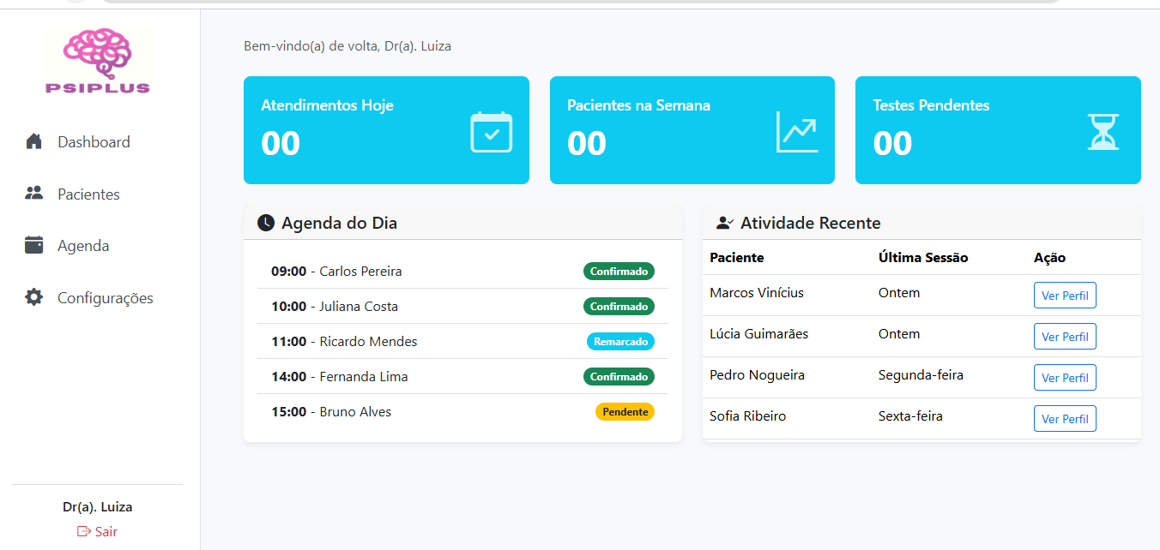Click the Pendente badge for Bruno Alves
The width and height of the screenshot is (1160, 550).
click(625, 412)
